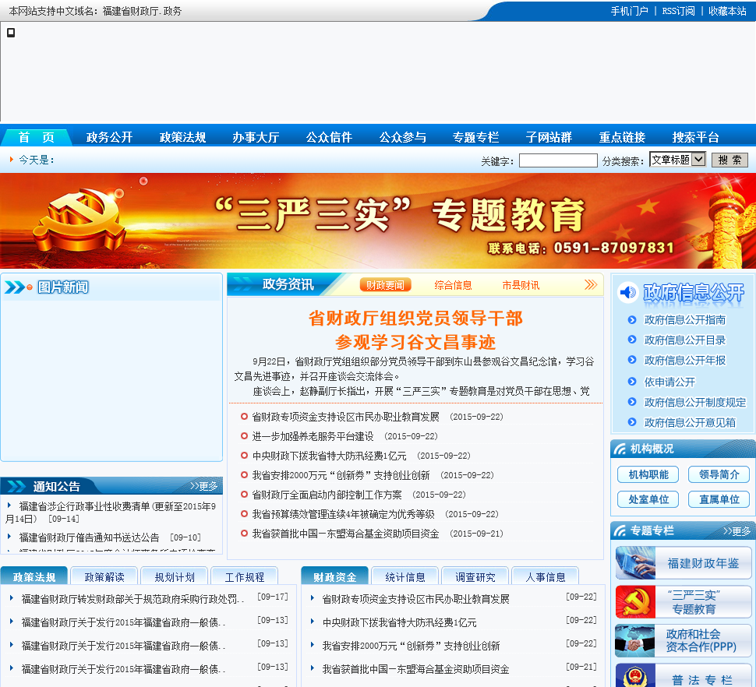Open notice 福建省财政厅催告通知书送达公告
756x687 pixels.
coord(89,537)
